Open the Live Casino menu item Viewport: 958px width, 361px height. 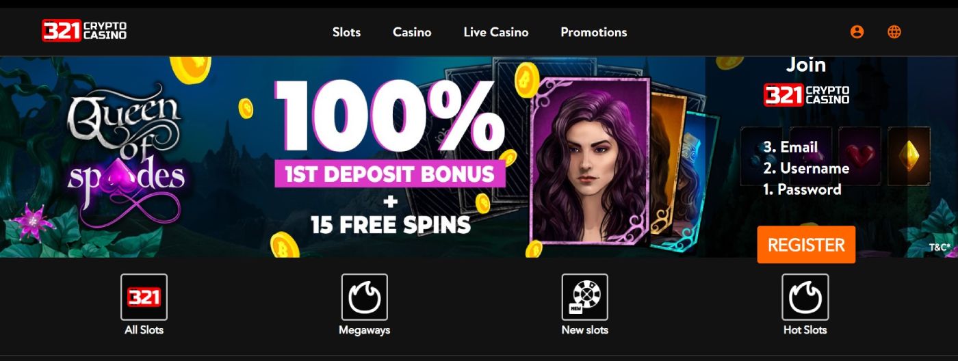point(496,32)
